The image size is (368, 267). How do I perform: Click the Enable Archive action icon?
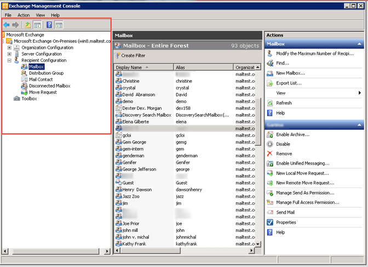coord(270,134)
